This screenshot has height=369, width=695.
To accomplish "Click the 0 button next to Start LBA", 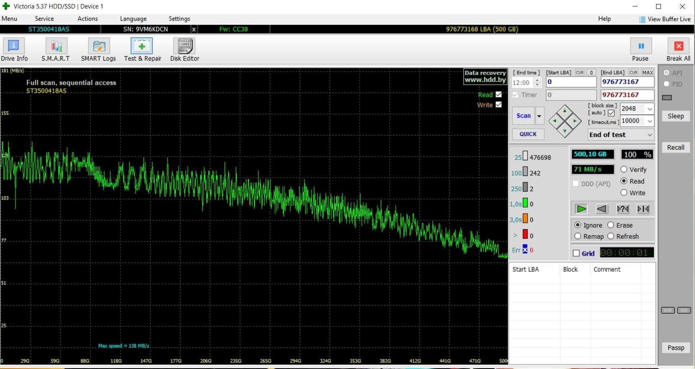I will 591,72.
